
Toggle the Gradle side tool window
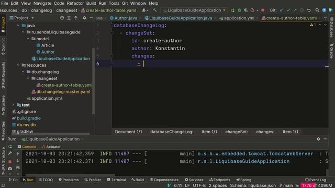pos(331,51)
